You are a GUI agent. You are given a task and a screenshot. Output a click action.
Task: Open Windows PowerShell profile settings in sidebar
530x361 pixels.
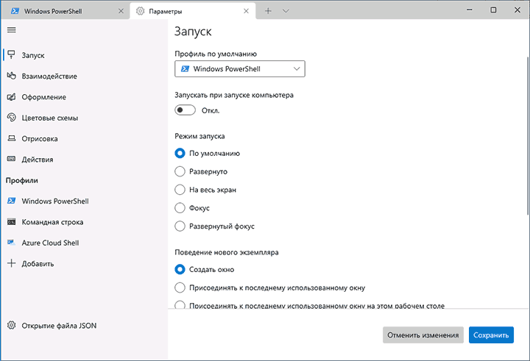[x=84, y=201]
